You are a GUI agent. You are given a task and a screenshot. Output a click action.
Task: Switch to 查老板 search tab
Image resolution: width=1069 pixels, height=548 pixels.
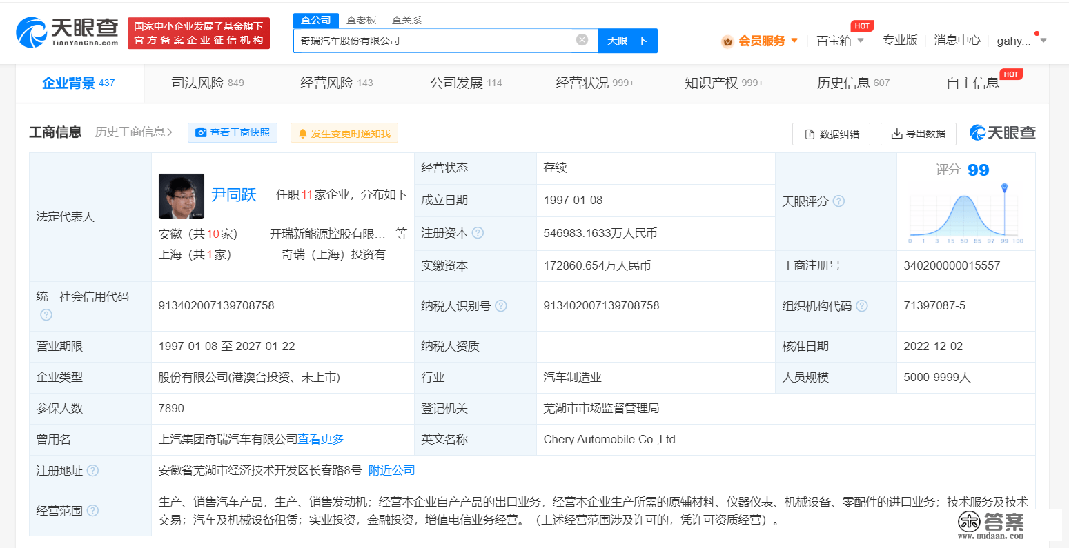362,20
